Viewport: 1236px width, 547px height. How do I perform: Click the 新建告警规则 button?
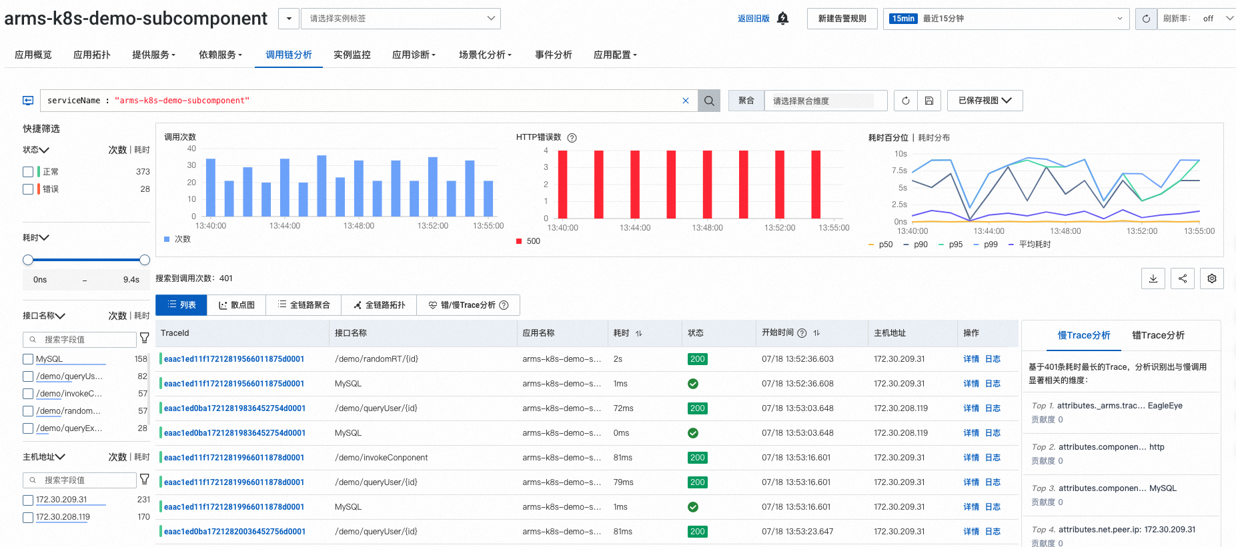[842, 19]
